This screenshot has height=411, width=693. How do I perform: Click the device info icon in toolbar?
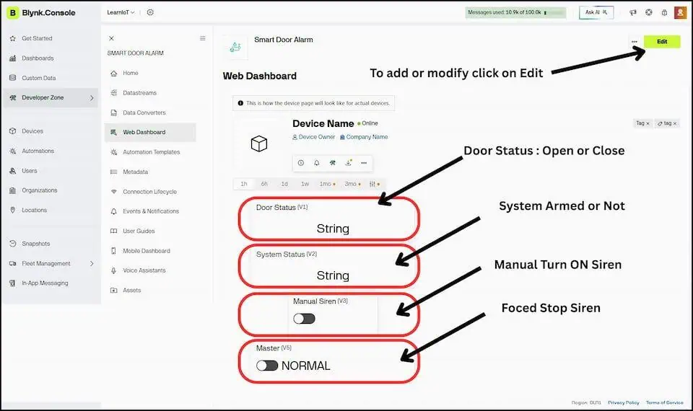pyautogui.click(x=301, y=163)
